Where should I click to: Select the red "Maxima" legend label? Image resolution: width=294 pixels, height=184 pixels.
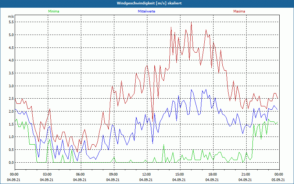click(239, 11)
